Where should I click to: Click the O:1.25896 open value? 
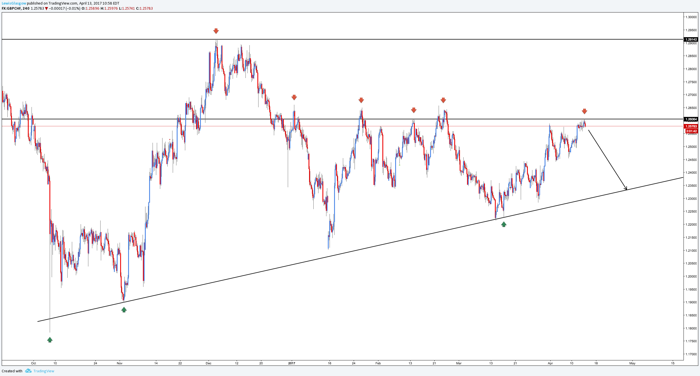(90, 8)
